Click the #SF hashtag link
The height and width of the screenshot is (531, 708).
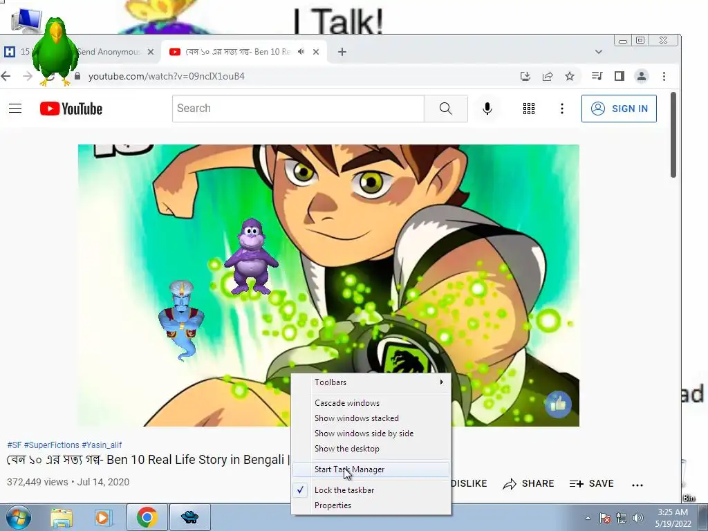tap(14, 445)
